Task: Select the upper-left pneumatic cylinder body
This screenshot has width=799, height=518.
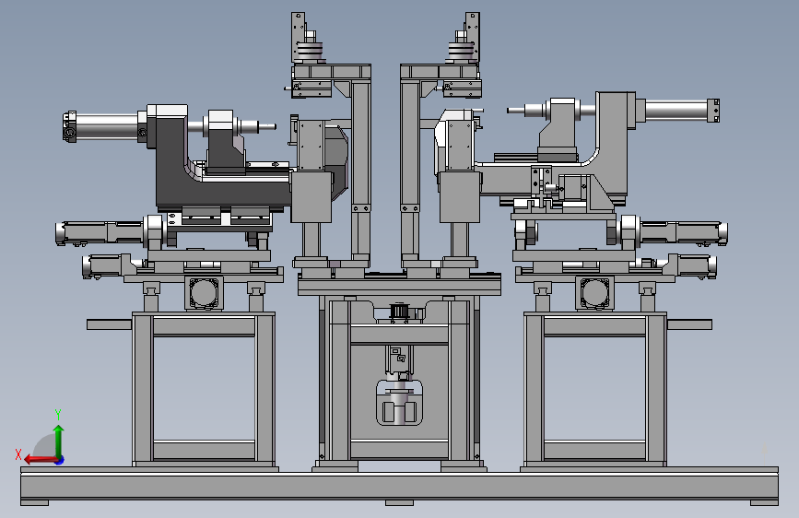Action: tap(107, 125)
